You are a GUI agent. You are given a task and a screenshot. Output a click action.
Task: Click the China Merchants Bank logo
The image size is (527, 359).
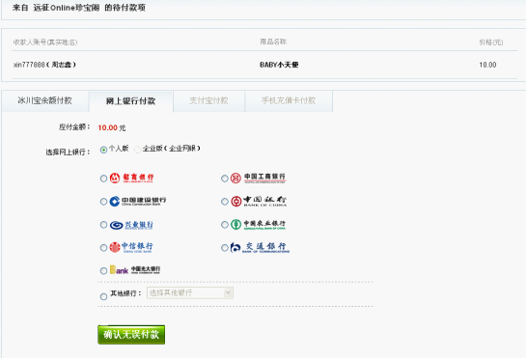[131, 178]
